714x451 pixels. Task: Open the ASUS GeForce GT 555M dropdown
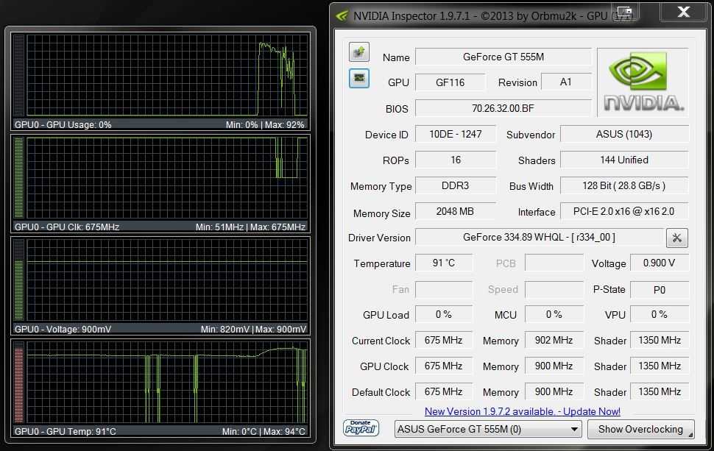[488, 429]
